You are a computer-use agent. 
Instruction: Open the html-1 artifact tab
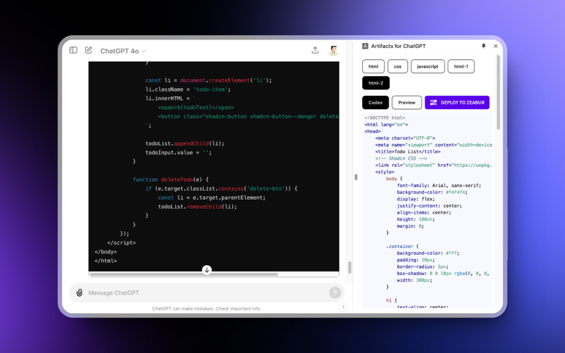[461, 66]
